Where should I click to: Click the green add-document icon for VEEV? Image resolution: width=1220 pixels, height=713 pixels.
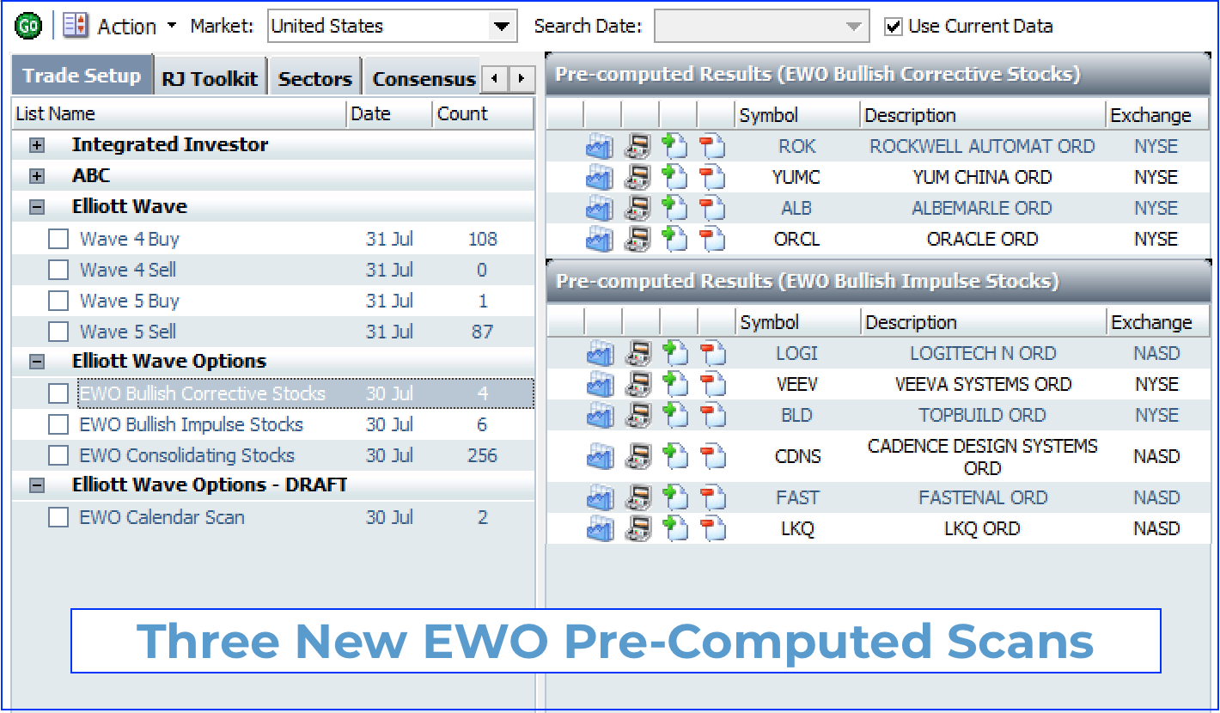pyautogui.click(x=674, y=384)
